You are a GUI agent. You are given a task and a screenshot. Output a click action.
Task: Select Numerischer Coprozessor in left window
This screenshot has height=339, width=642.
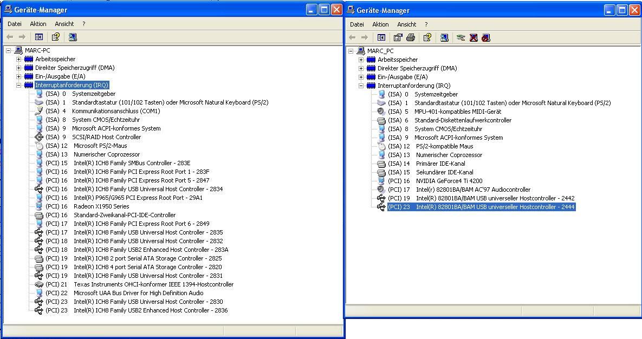93,154
